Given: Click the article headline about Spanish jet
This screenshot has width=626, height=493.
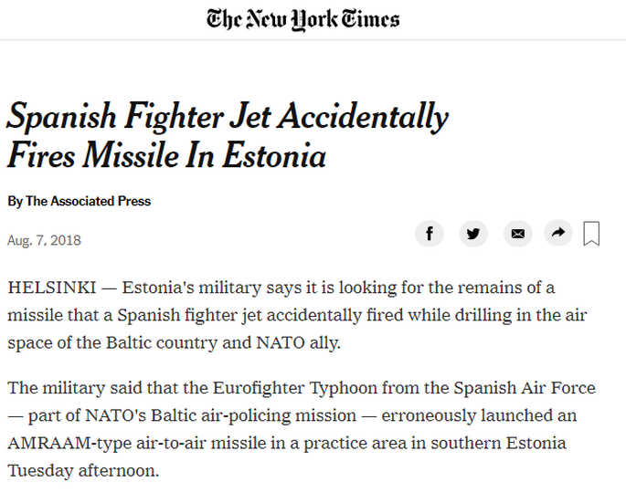Looking at the screenshot, I should [x=228, y=136].
